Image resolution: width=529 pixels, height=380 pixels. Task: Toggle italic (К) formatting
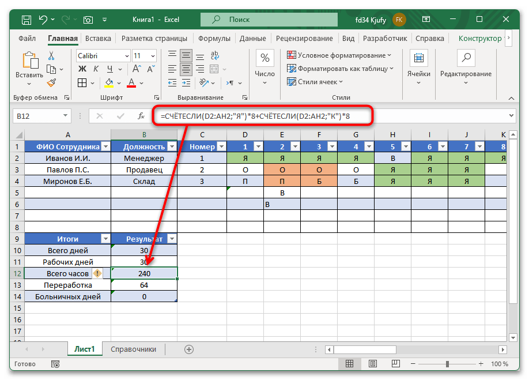click(x=95, y=69)
